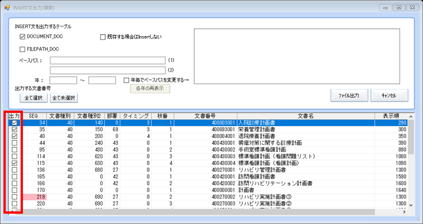The width and height of the screenshot is (423, 224).
Task: Check output checkbox for SEQ 95 row
Action: click(14, 150)
